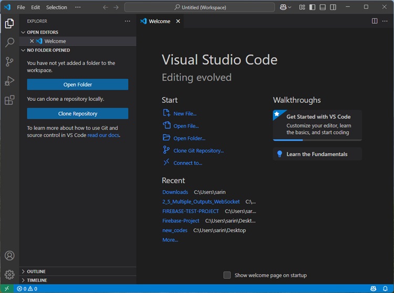Close Welcome in Open Editors list
This screenshot has height=293, width=394.
pyautogui.click(x=32, y=41)
